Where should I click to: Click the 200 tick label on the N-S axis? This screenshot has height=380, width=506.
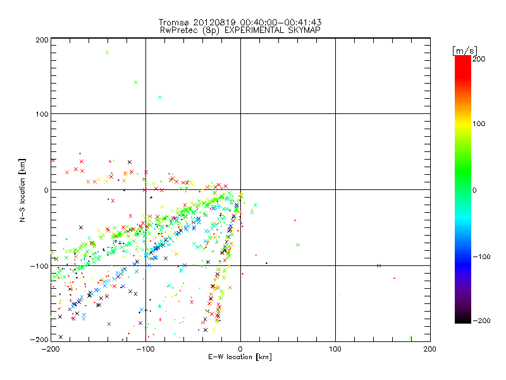point(42,40)
